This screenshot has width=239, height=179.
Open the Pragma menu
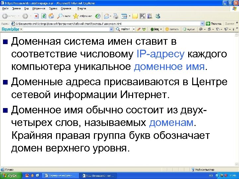(x=82, y=9)
